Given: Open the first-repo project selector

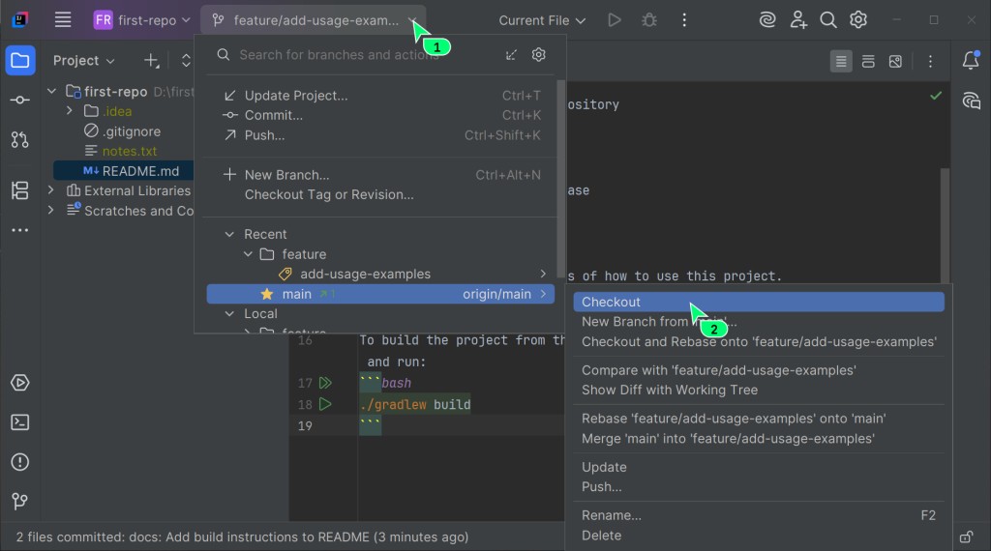Looking at the screenshot, I should (142, 20).
